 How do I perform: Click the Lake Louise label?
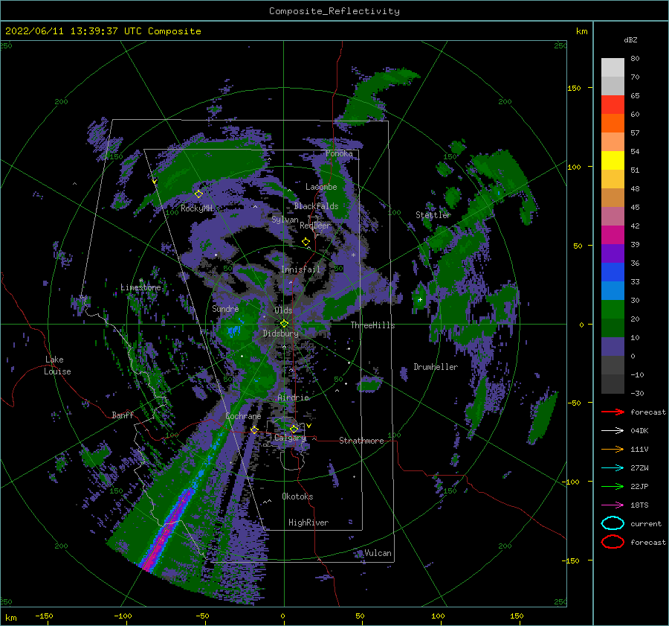pos(57,365)
